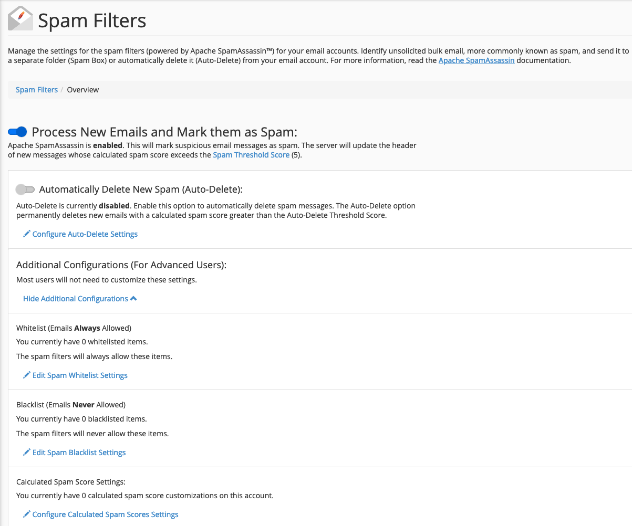Select Overview in the breadcrumb trail
632x526 pixels.
coord(83,90)
